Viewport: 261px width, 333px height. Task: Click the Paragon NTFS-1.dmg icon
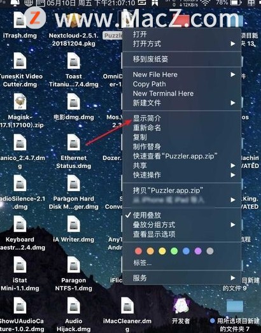point(73,264)
